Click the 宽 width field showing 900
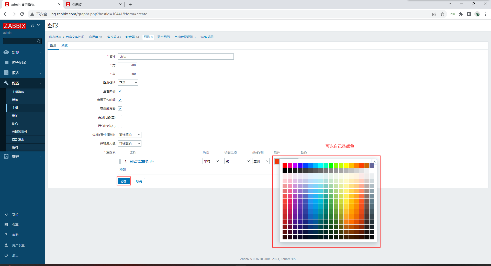 127,65
